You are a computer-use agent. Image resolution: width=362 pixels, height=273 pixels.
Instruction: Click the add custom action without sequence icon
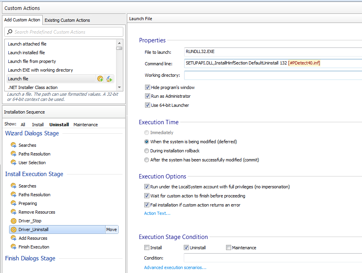click(x=109, y=79)
